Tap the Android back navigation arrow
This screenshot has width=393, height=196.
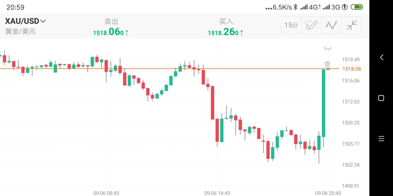[382, 57]
